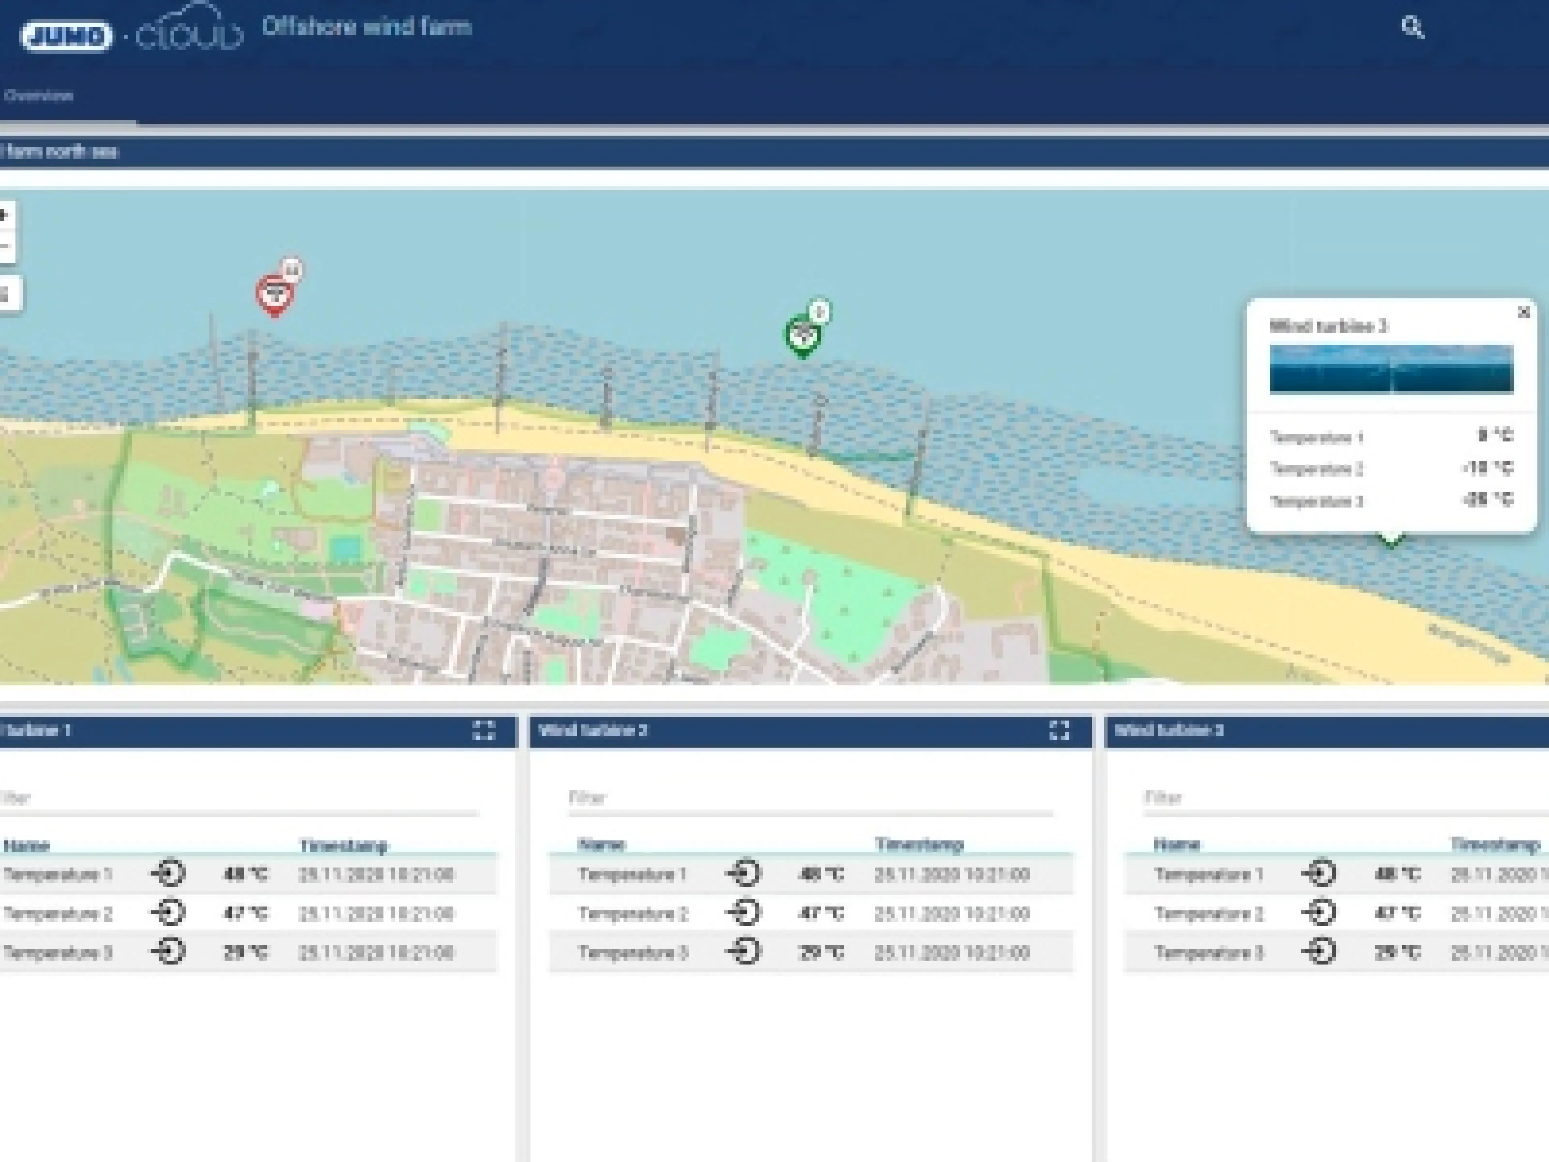The width and height of the screenshot is (1549, 1162).
Task: Click Temperature 1 input icon in Wind turbine 3
Action: (1319, 874)
